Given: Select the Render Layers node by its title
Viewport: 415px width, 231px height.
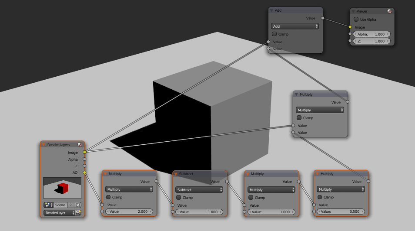Looking at the screenshot, I should [x=58, y=145].
